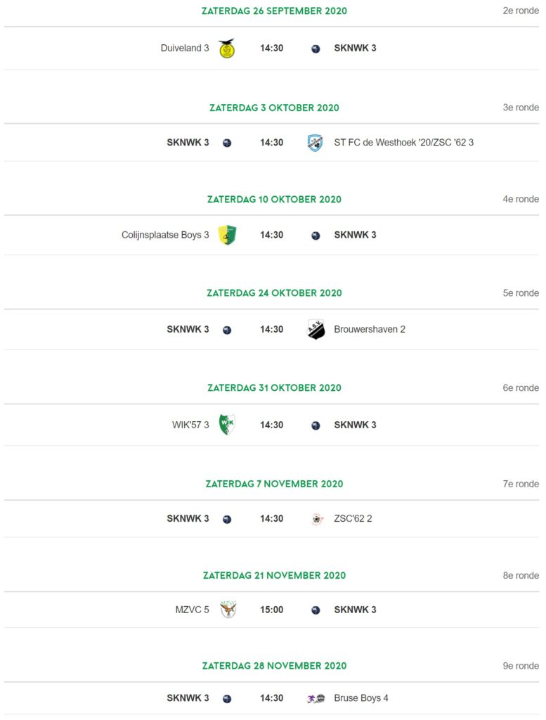The width and height of the screenshot is (546, 720).
Task: Click SKNWK ball icon in Bruse Boys match
Action: pos(227,699)
